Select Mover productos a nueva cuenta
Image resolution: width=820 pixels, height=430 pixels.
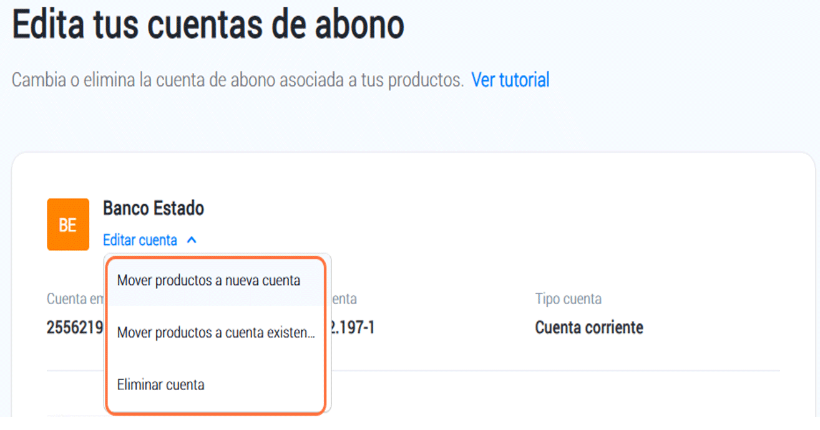(x=208, y=280)
